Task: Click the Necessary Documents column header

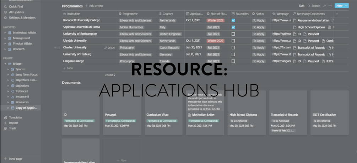Action: tap(312, 14)
